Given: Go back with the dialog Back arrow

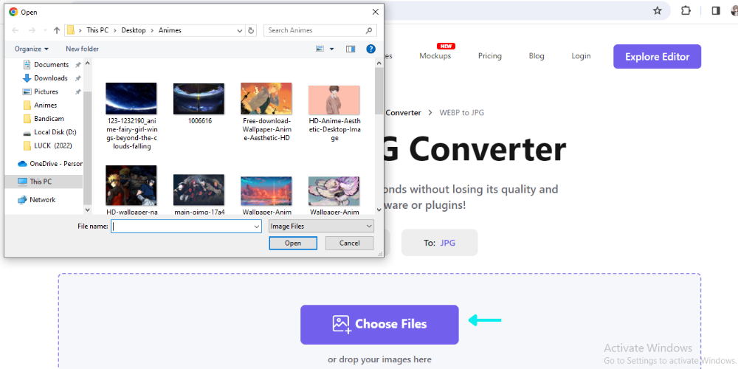Looking at the screenshot, I should 15,30.
